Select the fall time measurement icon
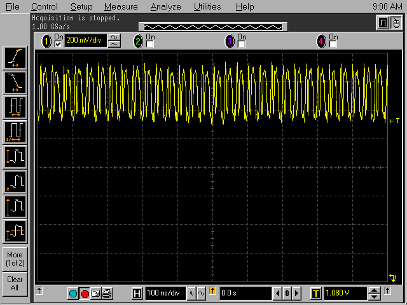 (x=15, y=81)
